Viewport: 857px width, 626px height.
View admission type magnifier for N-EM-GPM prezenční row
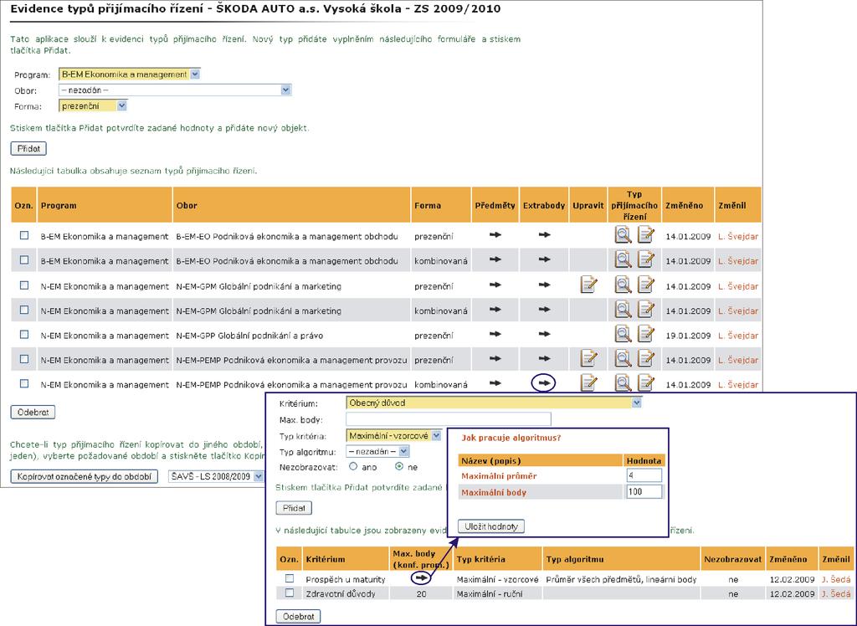click(x=623, y=285)
